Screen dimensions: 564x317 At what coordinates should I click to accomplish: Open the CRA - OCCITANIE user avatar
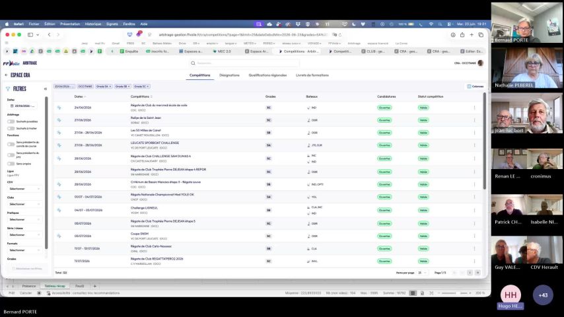[x=481, y=63]
